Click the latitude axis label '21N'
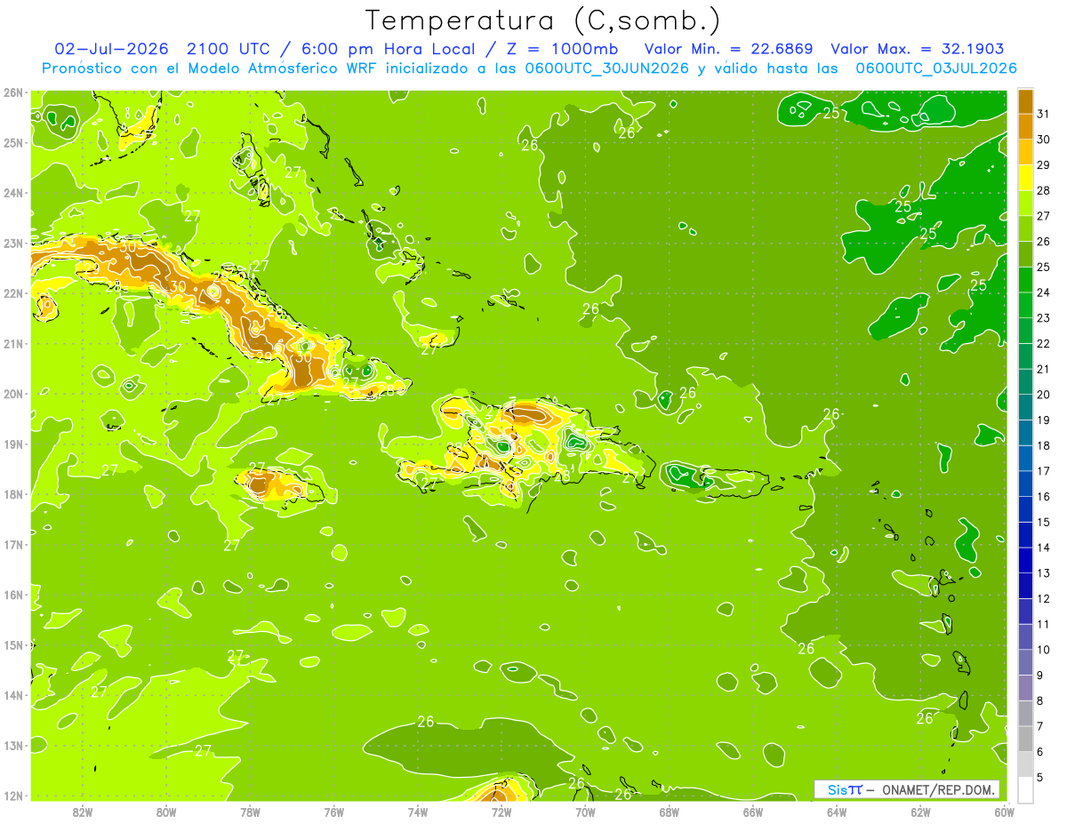This screenshot has height=824, width=1067. click(x=13, y=344)
